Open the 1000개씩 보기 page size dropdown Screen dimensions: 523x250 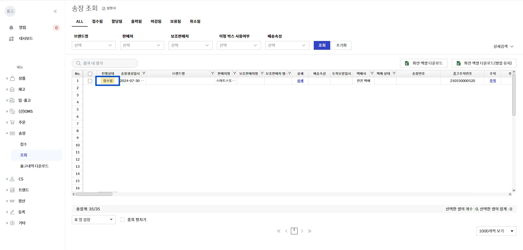click(496, 231)
